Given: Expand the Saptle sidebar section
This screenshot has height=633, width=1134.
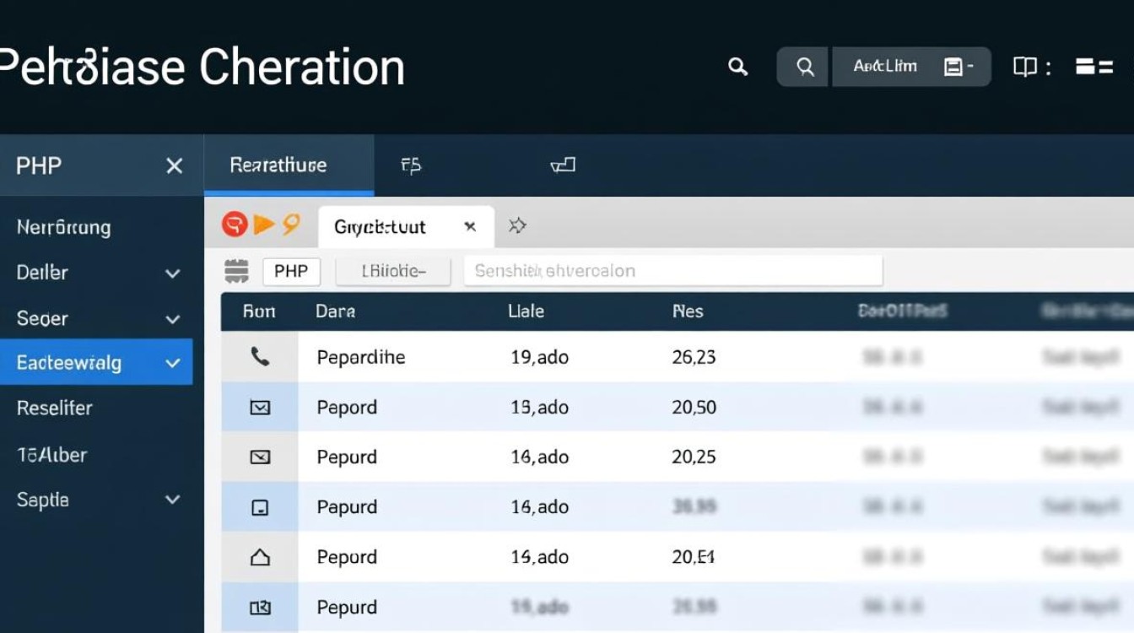Looking at the screenshot, I should 172,500.
